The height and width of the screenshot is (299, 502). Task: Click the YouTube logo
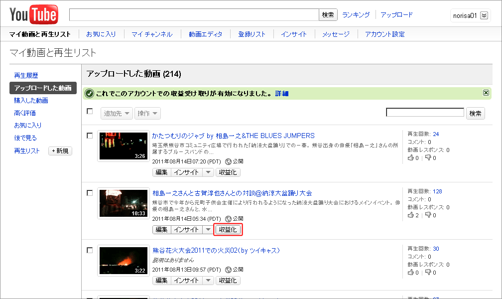34,14
